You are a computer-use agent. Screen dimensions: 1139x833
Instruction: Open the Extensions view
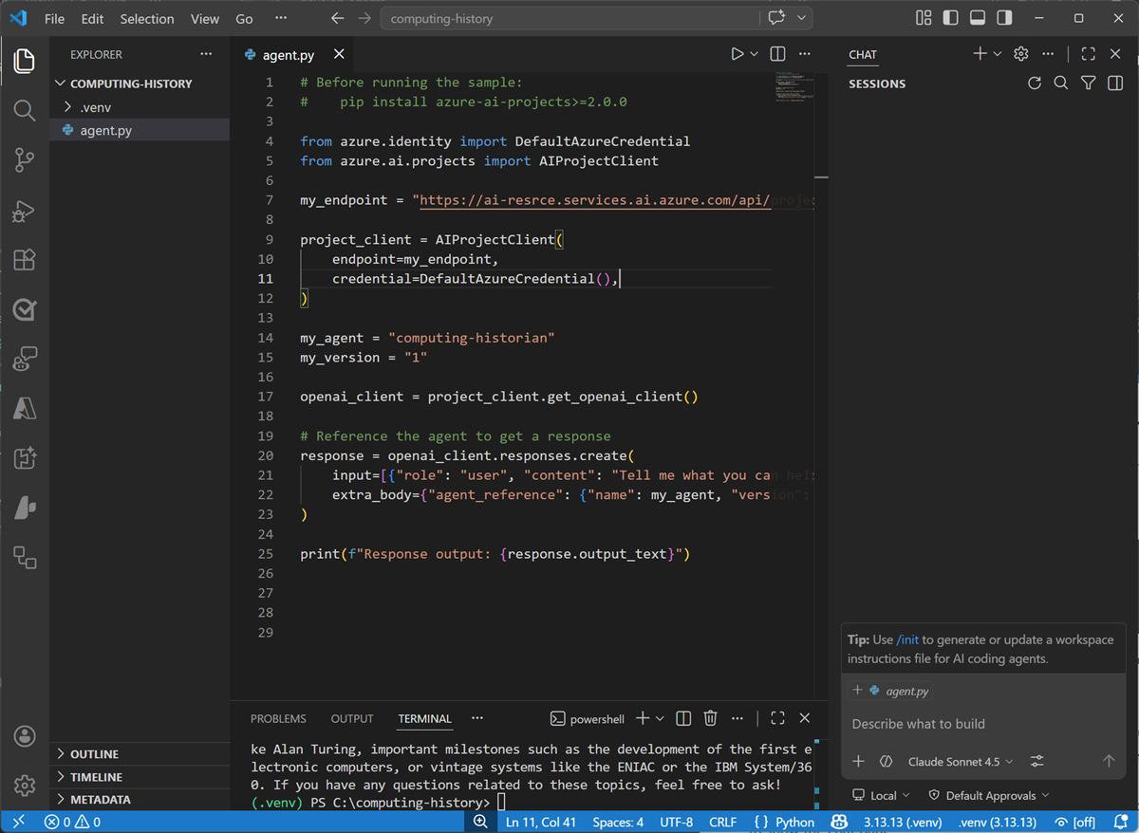pyautogui.click(x=25, y=260)
